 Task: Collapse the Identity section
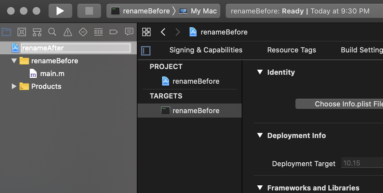[x=260, y=72]
